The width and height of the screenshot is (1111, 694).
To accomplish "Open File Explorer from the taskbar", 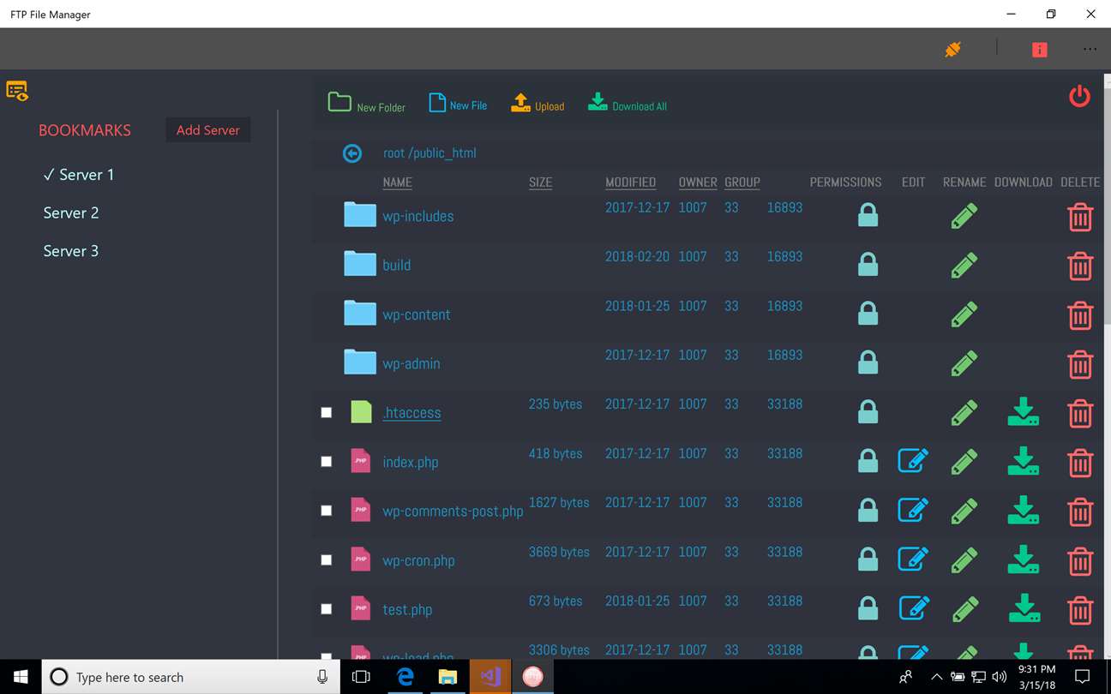I will [447, 677].
